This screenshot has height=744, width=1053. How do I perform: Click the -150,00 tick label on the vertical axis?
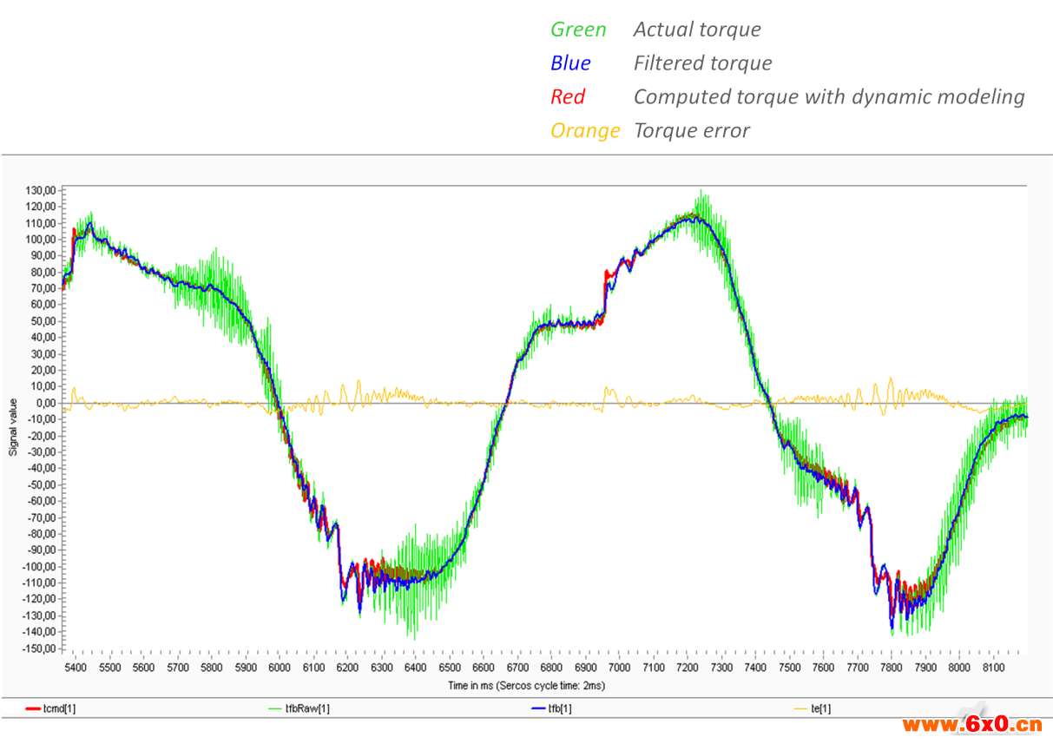pyautogui.click(x=41, y=649)
